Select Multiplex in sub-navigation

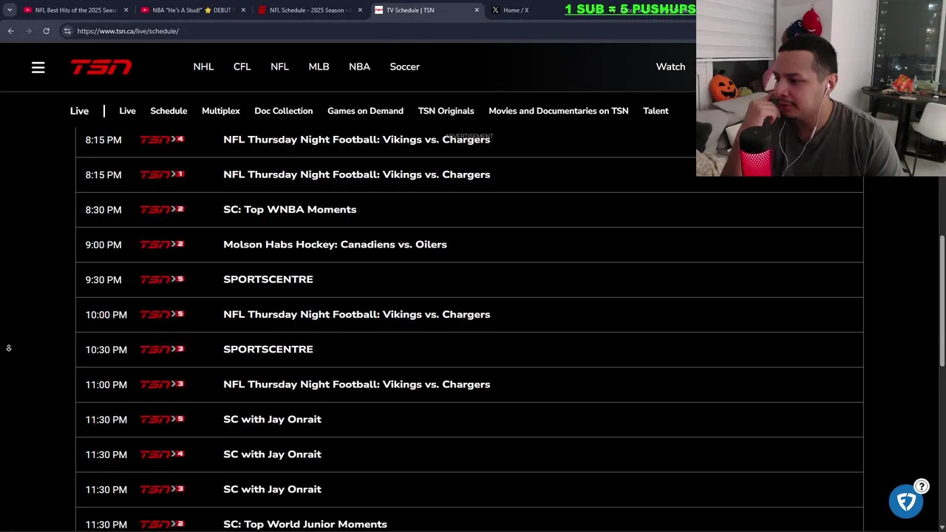coord(221,111)
